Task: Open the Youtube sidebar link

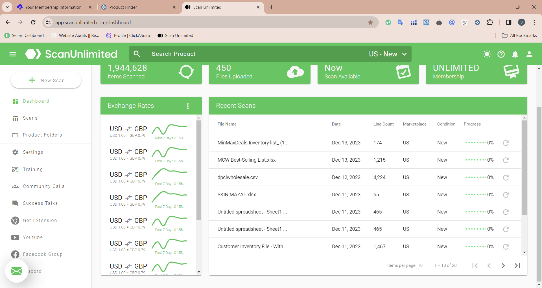Action: pos(33,237)
